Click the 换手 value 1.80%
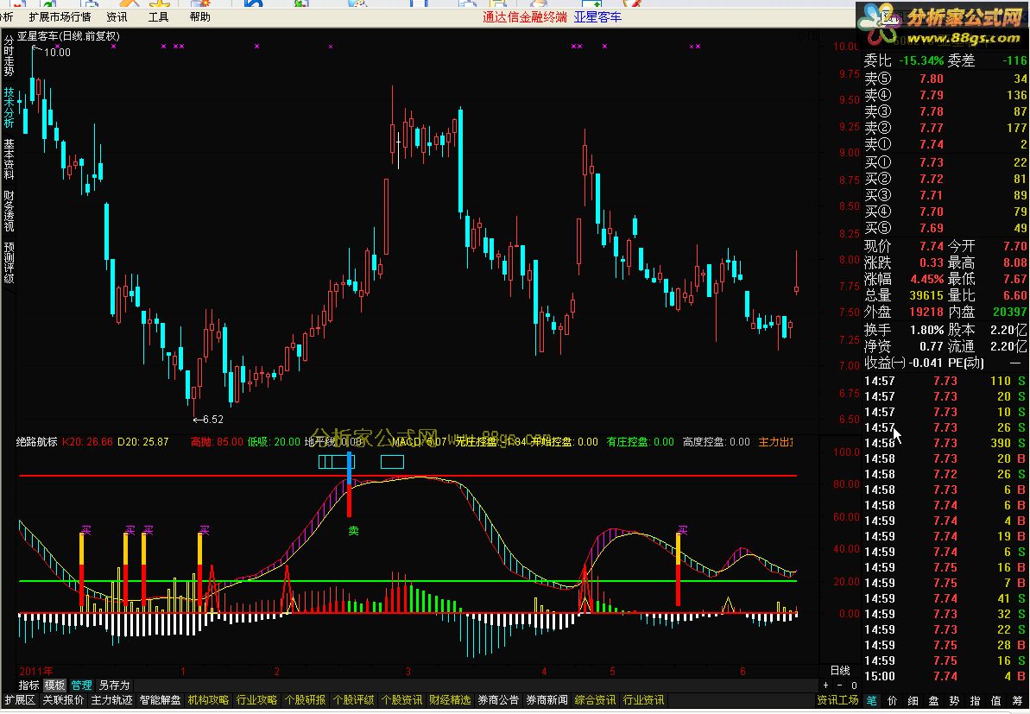 click(x=926, y=330)
